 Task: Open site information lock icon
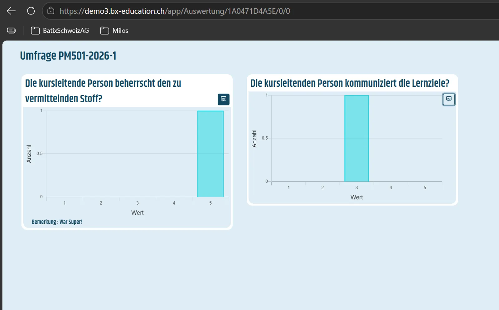click(x=51, y=11)
